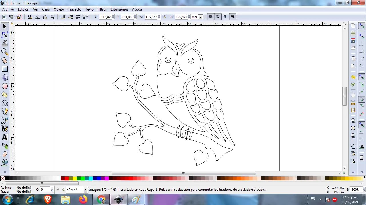Toggle Enable snapping button at top

pos(362,26)
